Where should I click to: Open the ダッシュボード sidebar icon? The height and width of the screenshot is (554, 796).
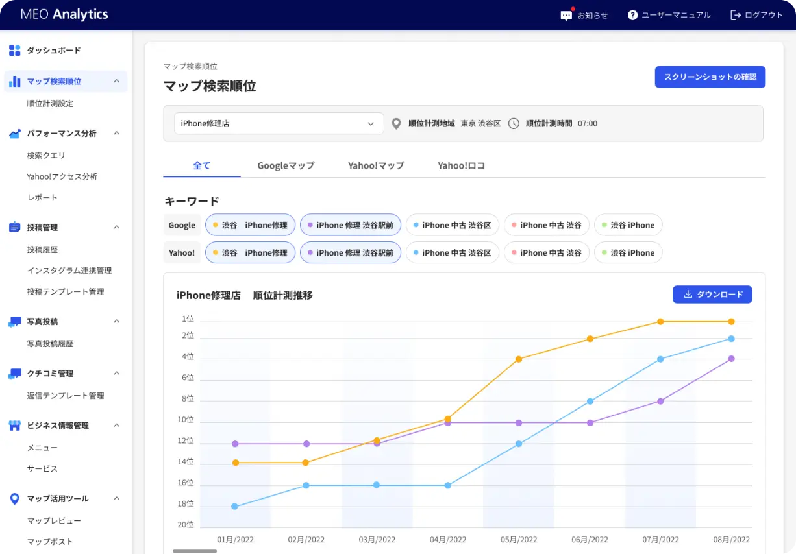click(14, 50)
